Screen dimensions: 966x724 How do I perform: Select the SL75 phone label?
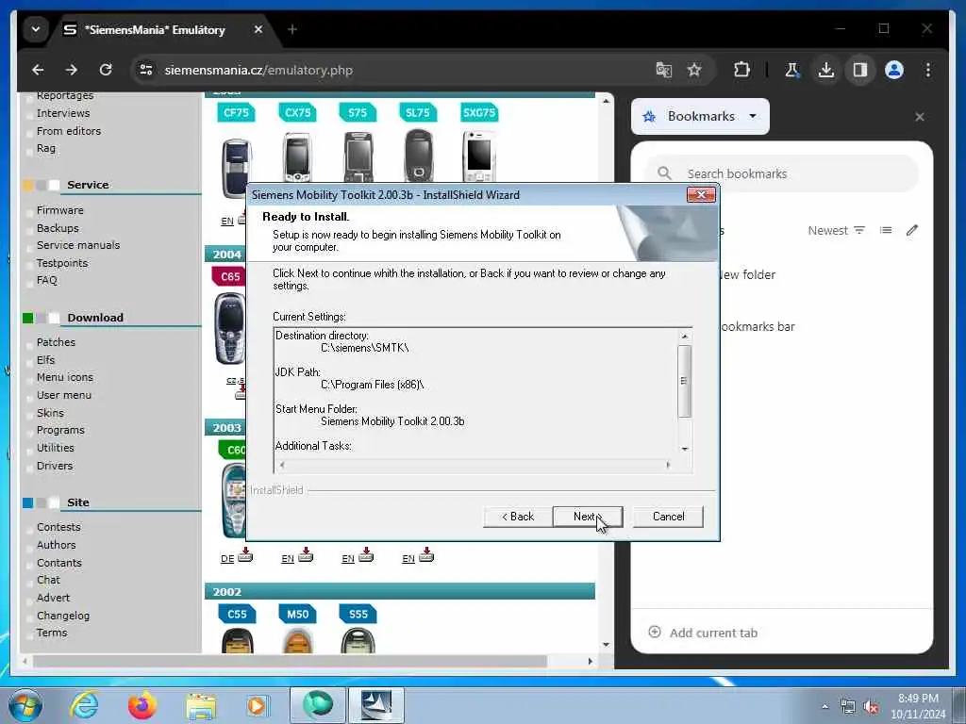click(x=417, y=113)
